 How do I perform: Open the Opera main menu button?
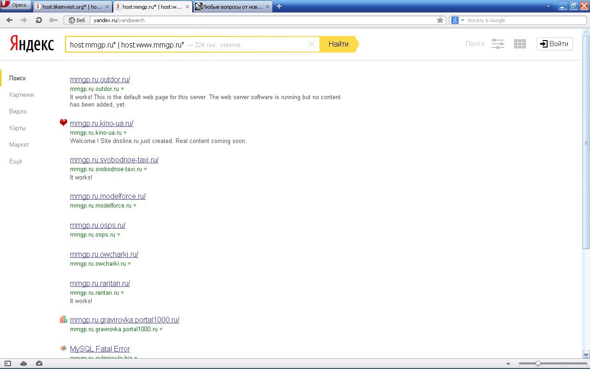click(16, 6)
